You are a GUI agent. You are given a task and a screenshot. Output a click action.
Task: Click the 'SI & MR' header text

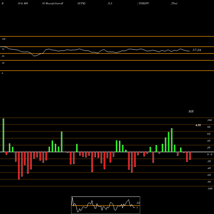pos(23,3)
